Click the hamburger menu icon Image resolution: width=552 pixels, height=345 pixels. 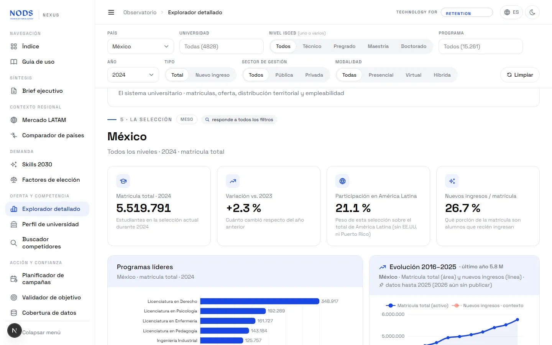[111, 12]
